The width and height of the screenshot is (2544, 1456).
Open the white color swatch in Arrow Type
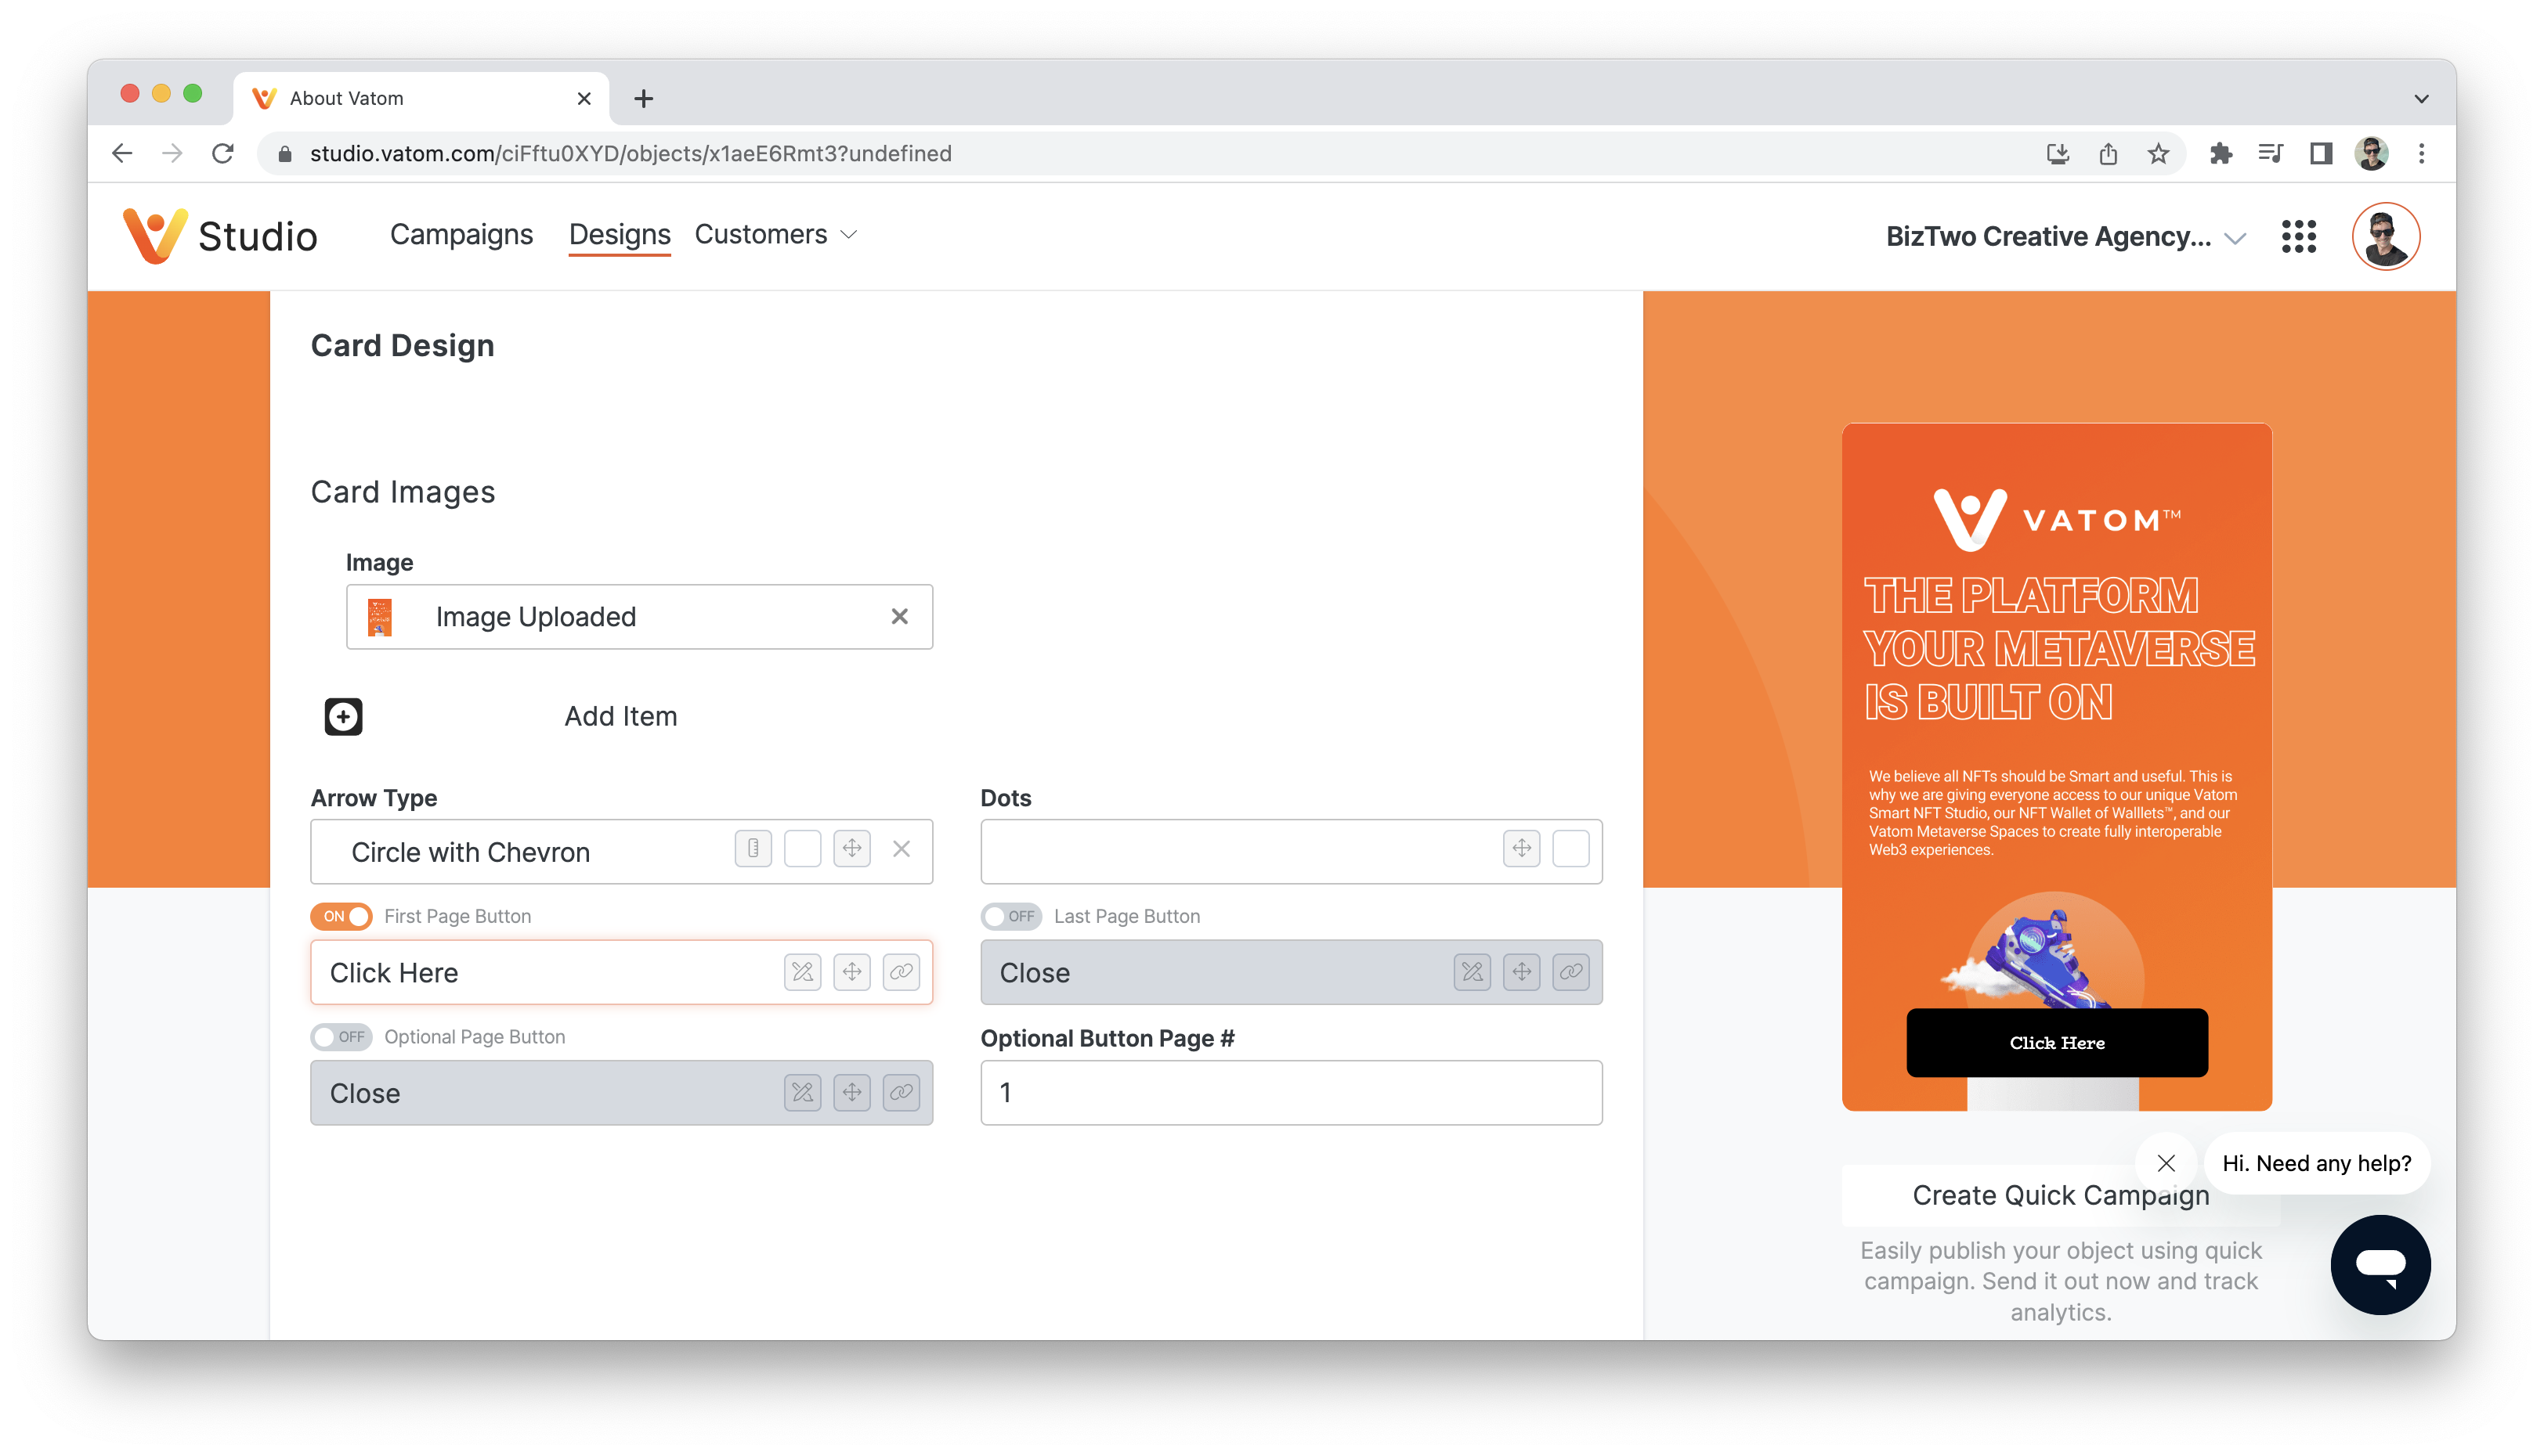tap(802, 849)
